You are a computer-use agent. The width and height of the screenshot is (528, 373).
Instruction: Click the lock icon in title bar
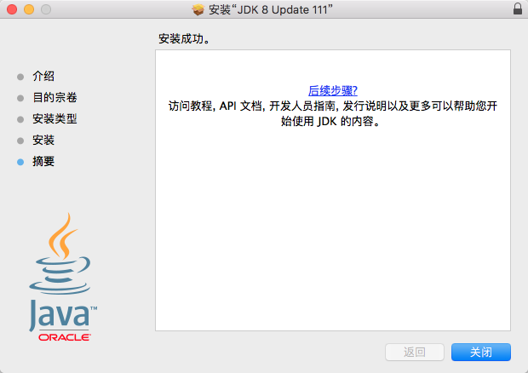pos(518,9)
